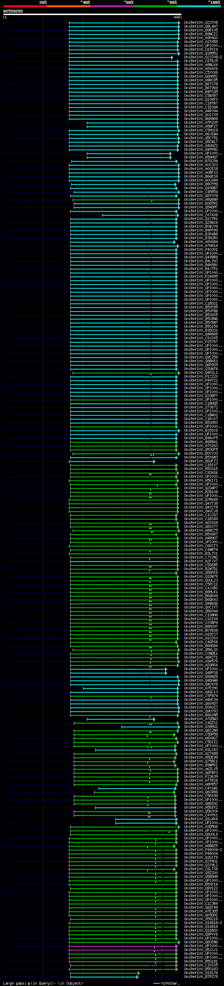Select label UniRef100_A4RYA4

pyautogui.click(x=201, y=111)
